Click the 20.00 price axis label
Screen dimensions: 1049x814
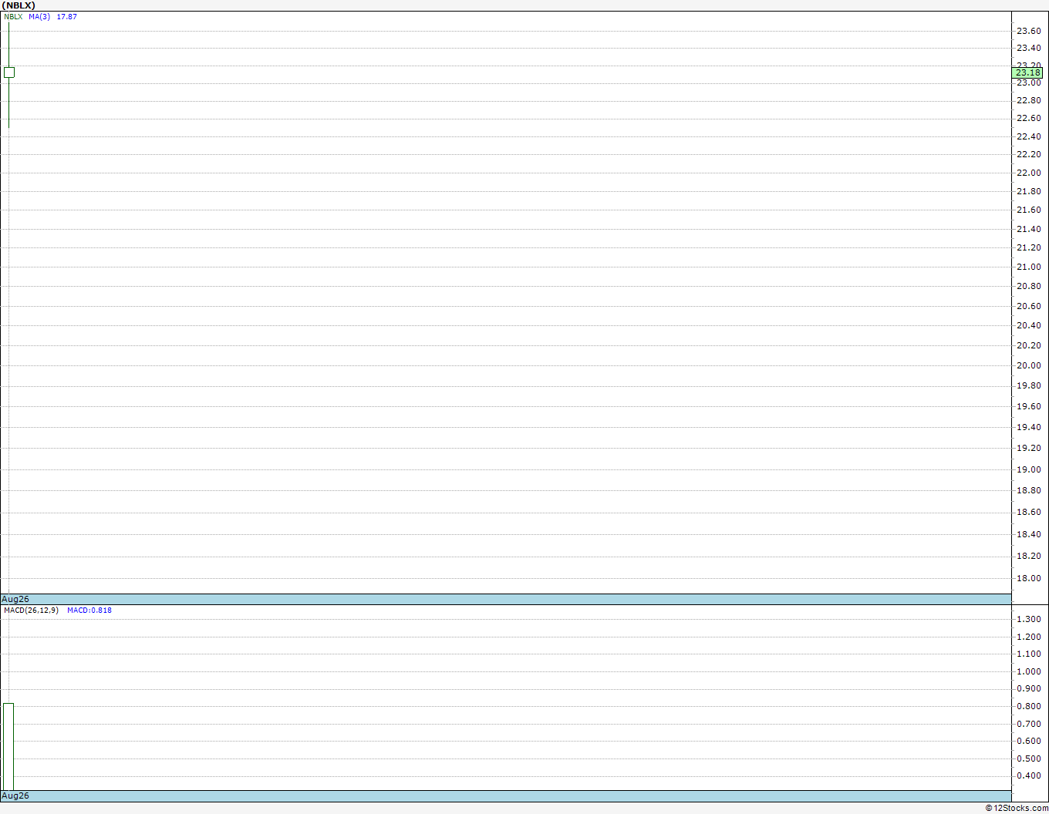click(1029, 365)
